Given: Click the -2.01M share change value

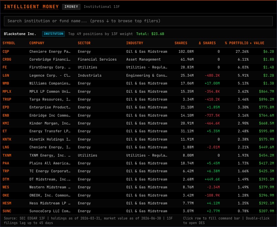Looking at the screenshot, I should point(213,147).
